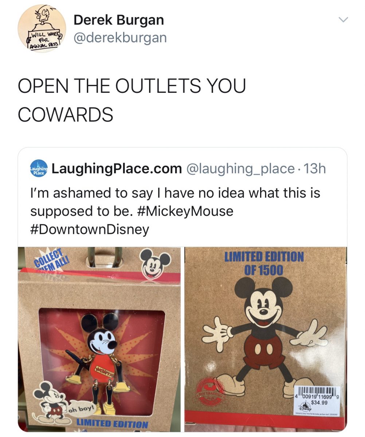
Task: Tap the red Pin Trading seal
Action: (211, 392)
